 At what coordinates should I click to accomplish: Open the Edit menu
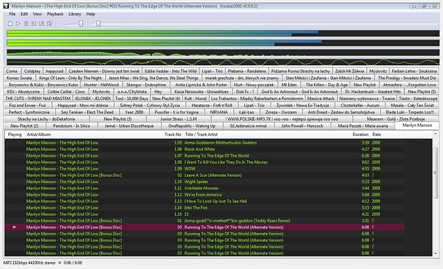[24, 14]
